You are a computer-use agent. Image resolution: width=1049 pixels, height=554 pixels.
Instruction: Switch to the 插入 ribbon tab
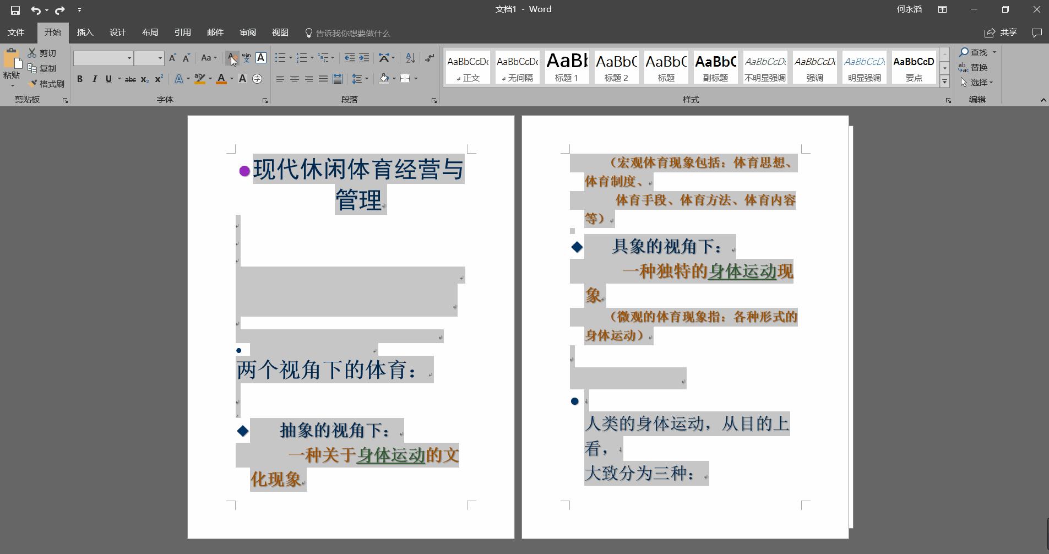click(x=84, y=32)
